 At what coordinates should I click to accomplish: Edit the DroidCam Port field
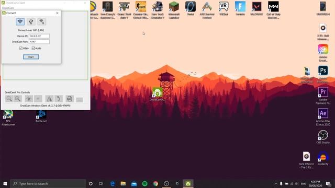pos(39,42)
